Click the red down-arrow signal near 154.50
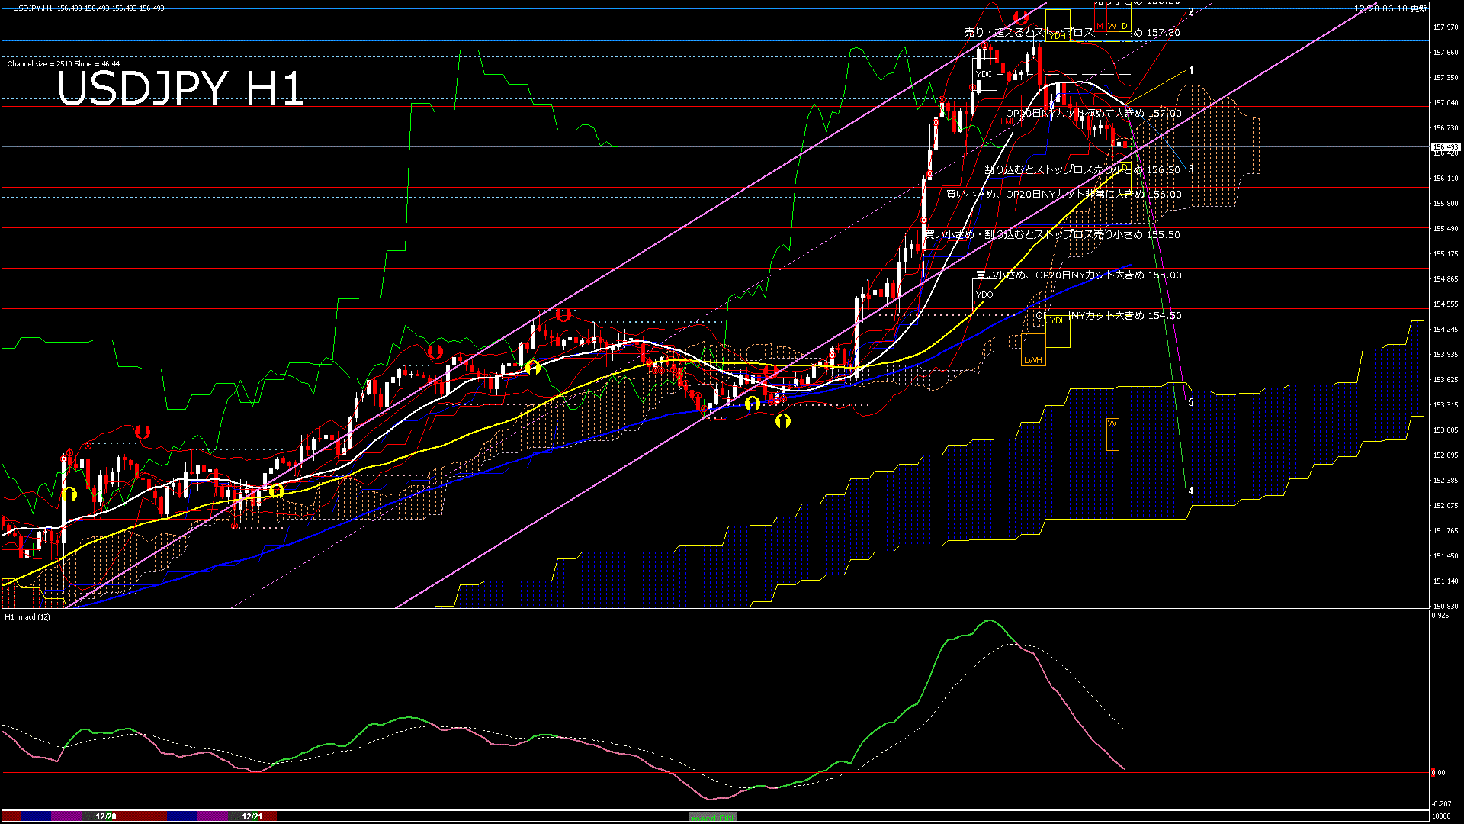The width and height of the screenshot is (1464, 824). point(563,314)
